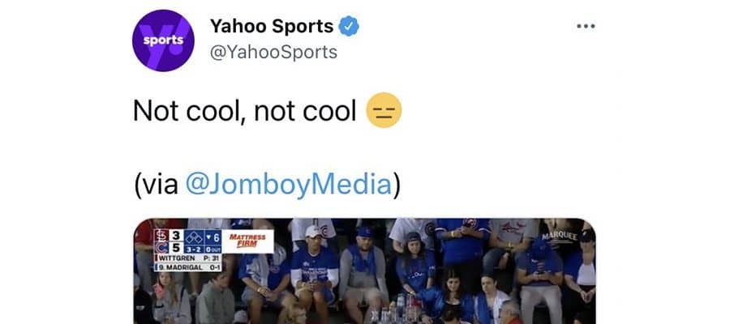Click the Mattress Firm sponsor logo
The width and height of the screenshot is (730, 324).
(247, 241)
